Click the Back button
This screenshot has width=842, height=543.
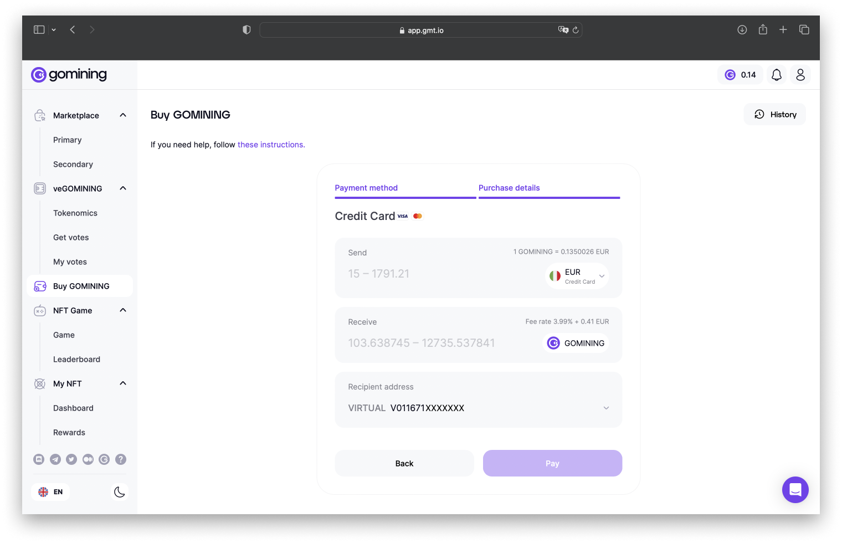pyautogui.click(x=404, y=463)
